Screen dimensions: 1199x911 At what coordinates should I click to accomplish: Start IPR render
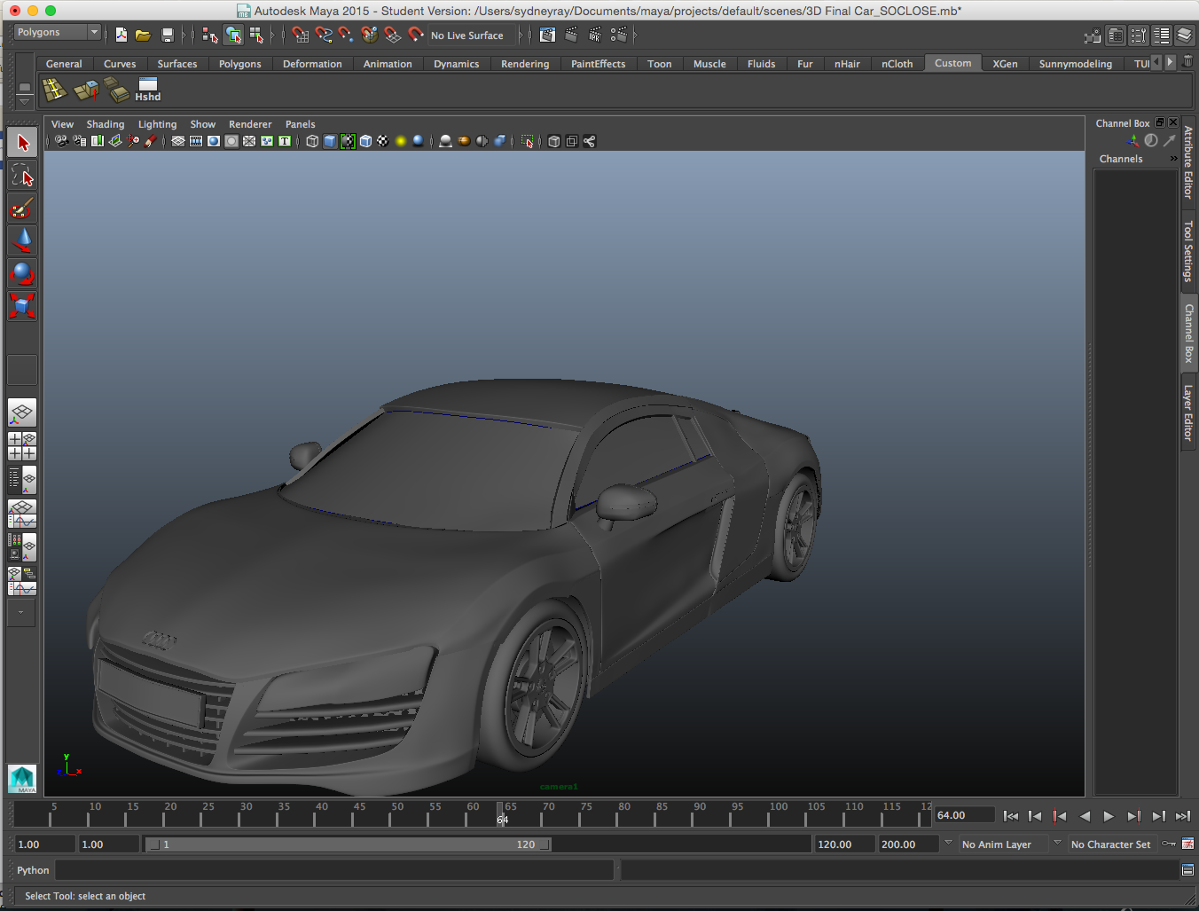pos(595,35)
